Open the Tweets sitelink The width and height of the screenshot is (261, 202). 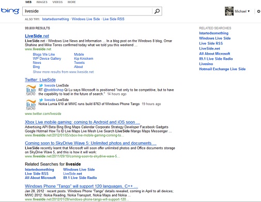79,63
